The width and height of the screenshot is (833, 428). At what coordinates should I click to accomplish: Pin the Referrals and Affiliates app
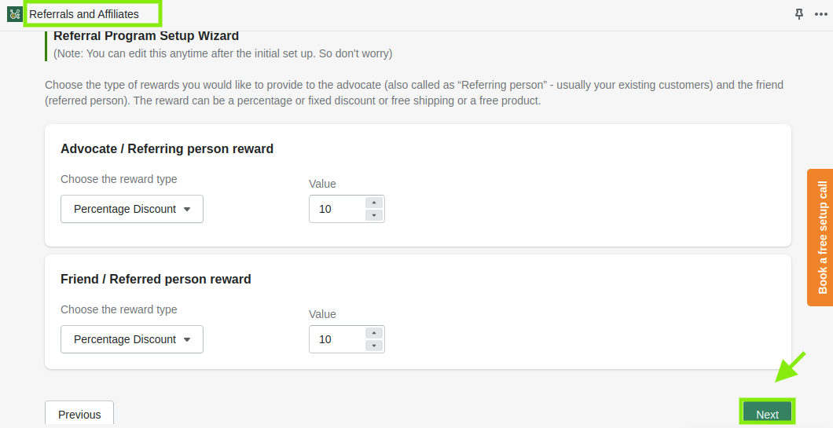(799, 14)
